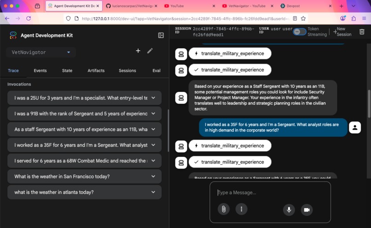The height and width of the screenshot is (228, 371).
Task: Open VetNavigator agent dropdown
Action: pyautogui.click(x=41, y=52)
